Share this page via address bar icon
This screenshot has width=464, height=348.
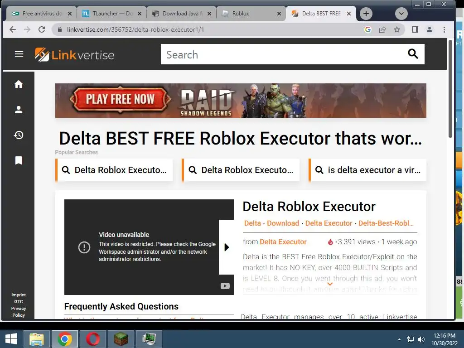pyautogui.click(x=382, y=29)
